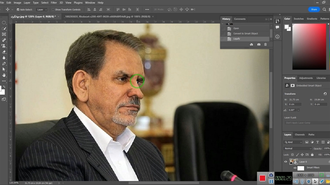
Task: Open the Normal blend mode dropdown
Action: coord(298,149)
